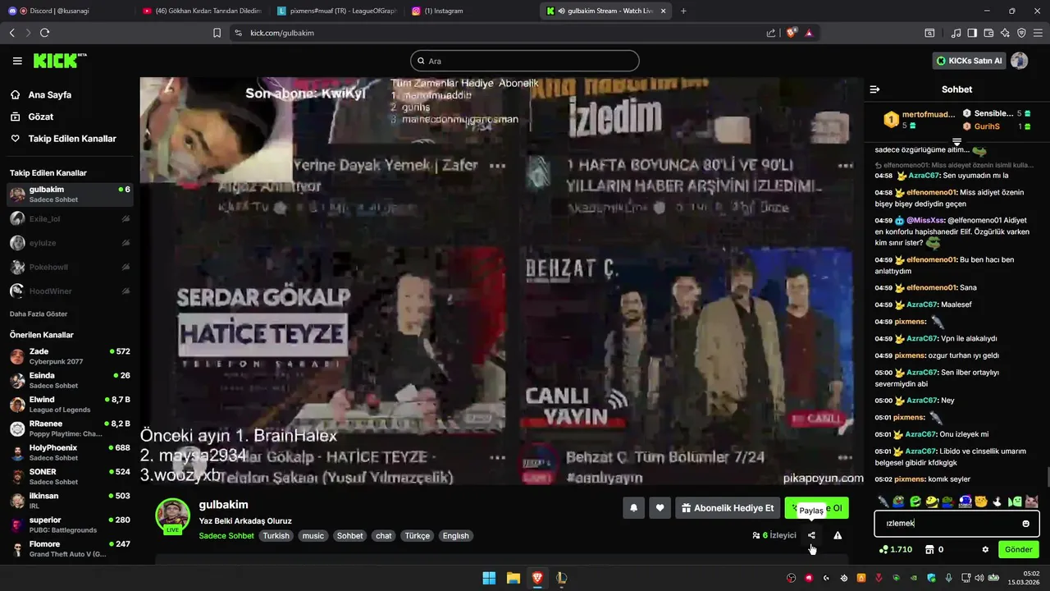Insert the astronaut emote
This screenshot has width=1050, height=591.
pos(965,502)
